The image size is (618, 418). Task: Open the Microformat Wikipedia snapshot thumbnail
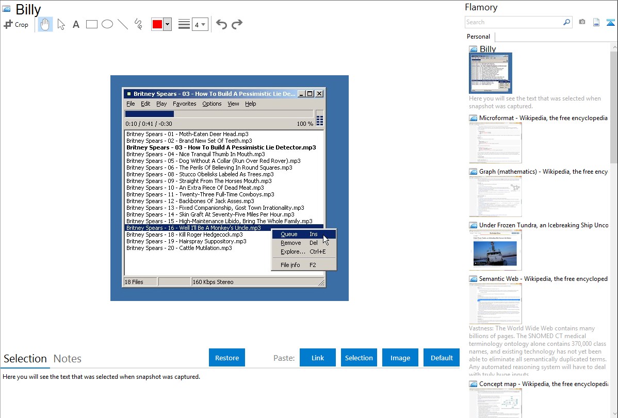click(x=495, y=143)
